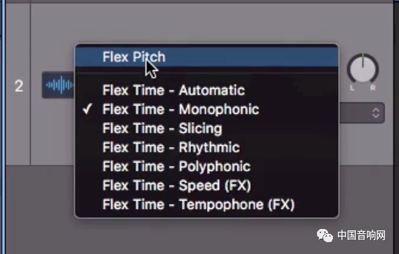Click the checkmark beside Monophonic
399x254 pixels.
[x=87, y=109]
